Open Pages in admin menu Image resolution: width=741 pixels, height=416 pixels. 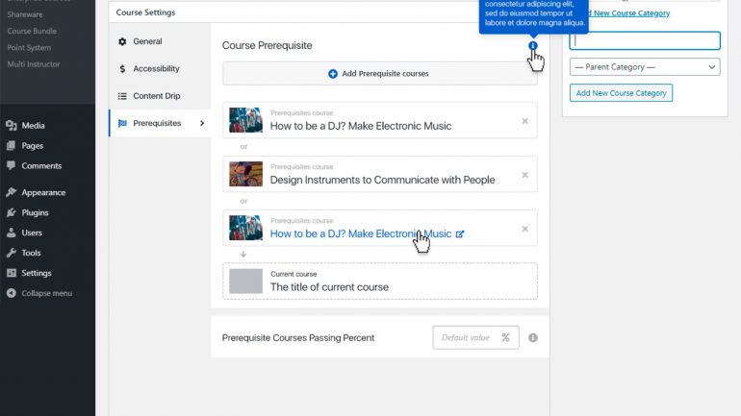pyautogui.click(x=32, y=146)
